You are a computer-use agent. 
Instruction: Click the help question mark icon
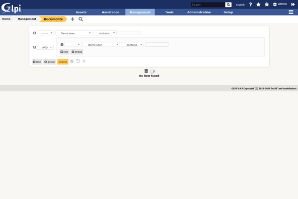[250, 4]
